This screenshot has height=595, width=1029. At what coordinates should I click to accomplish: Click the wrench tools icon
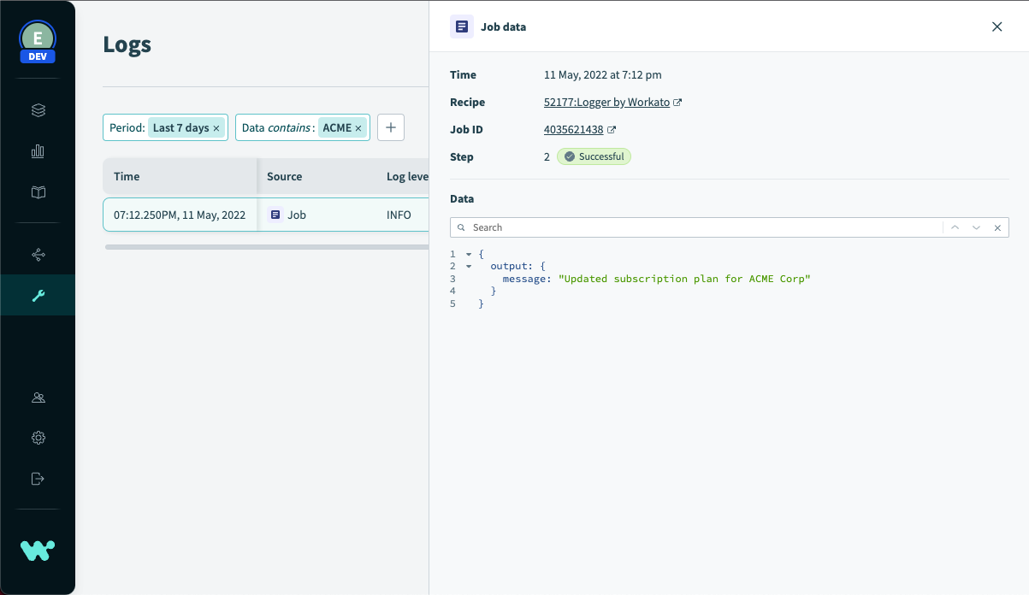coord(38,296)
